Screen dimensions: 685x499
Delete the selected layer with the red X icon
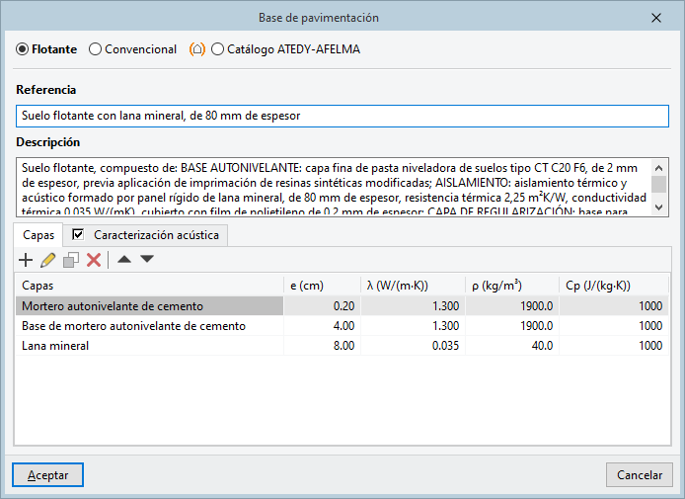pos(94,260)
